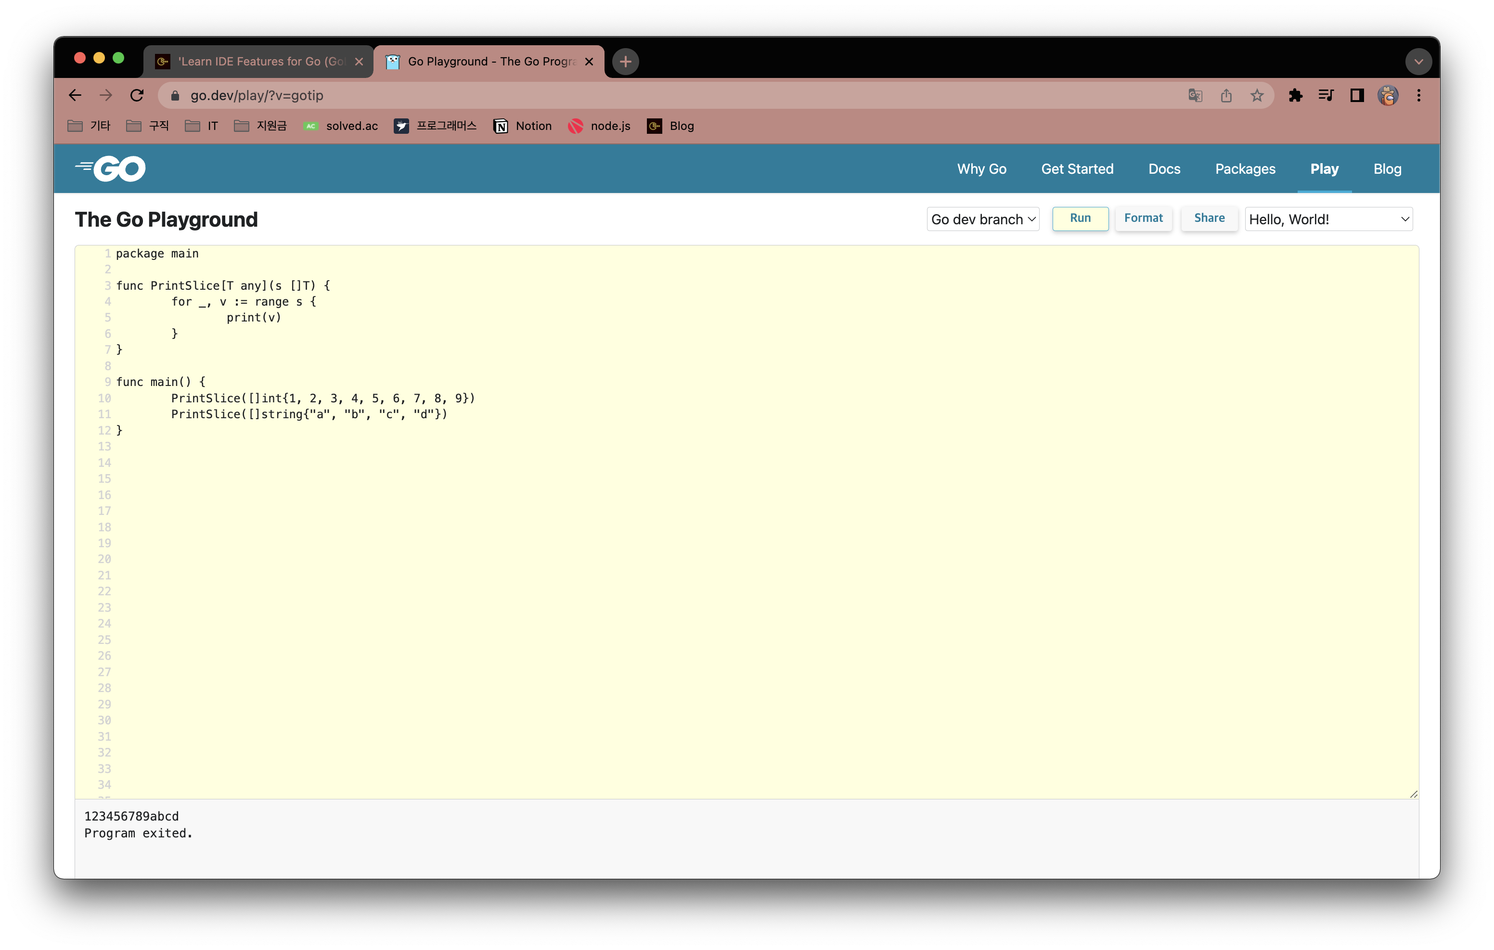Toggle the browser side panel icon
Image resolution: width=1494 pixels, height=950 pixels.
1357,96
